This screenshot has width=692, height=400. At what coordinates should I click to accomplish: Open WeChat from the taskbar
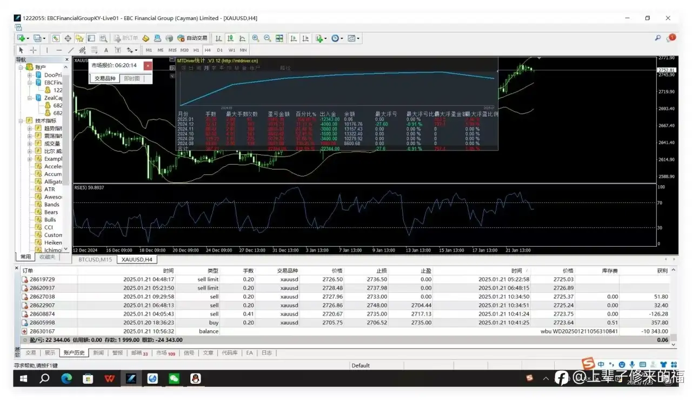[x=174, y=379]
